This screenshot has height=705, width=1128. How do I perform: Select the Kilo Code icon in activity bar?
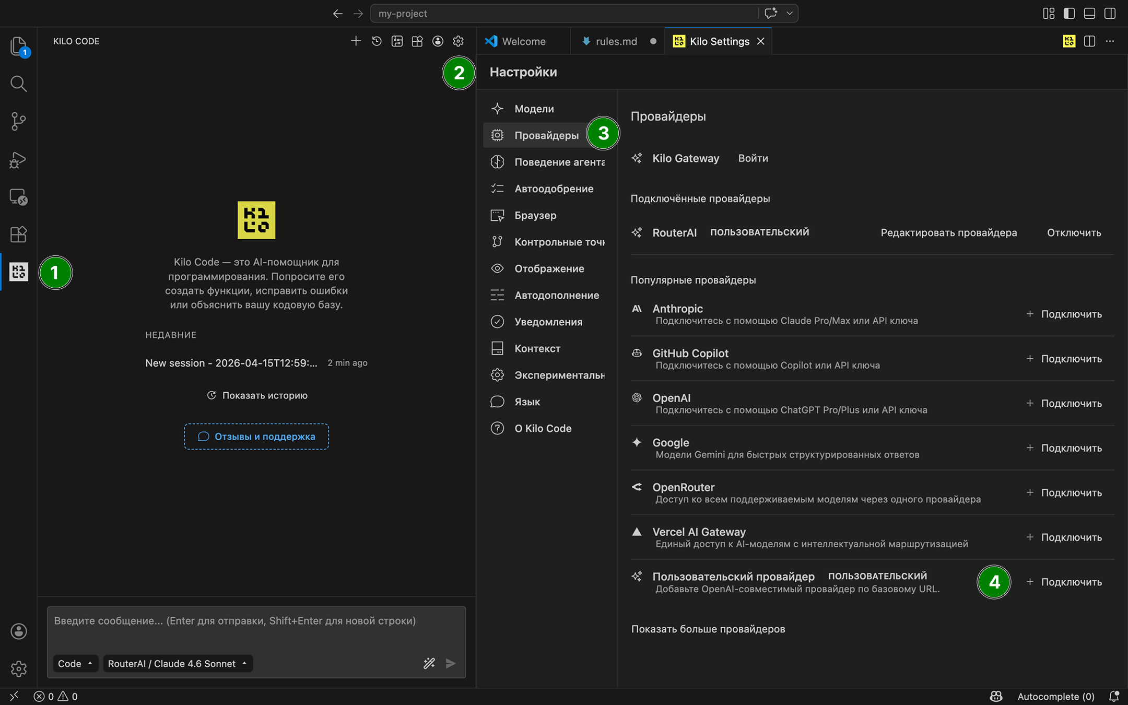pyautogui.click(x=18, y=272)
